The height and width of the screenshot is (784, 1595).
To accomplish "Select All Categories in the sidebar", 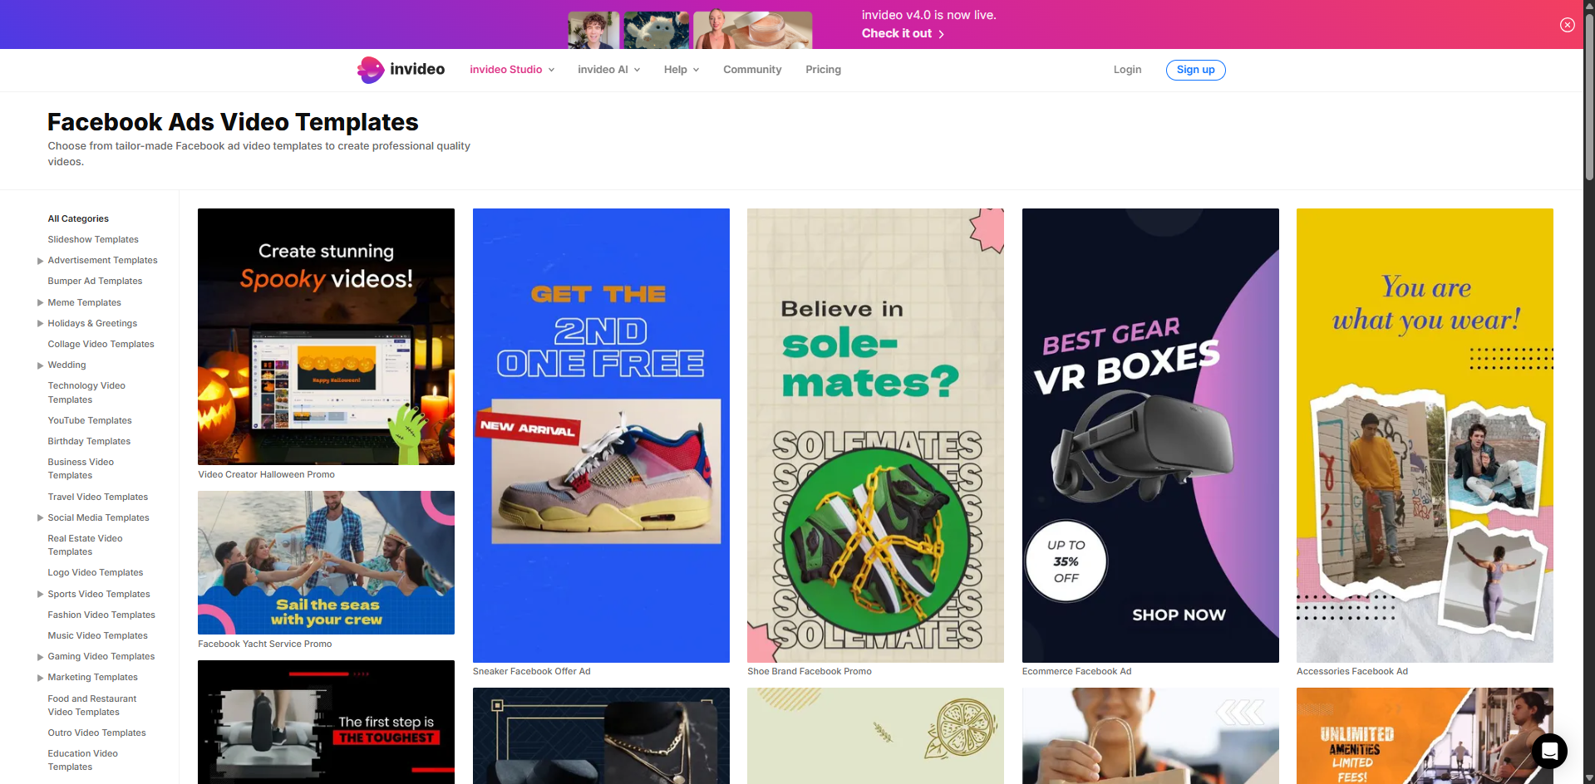I will (77, 218).
